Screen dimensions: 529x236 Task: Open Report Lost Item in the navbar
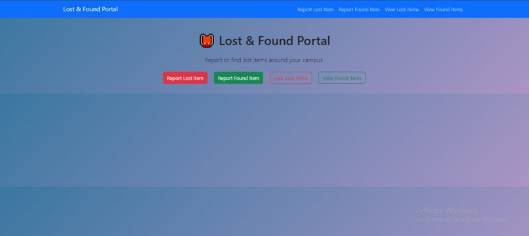[316, 9]
